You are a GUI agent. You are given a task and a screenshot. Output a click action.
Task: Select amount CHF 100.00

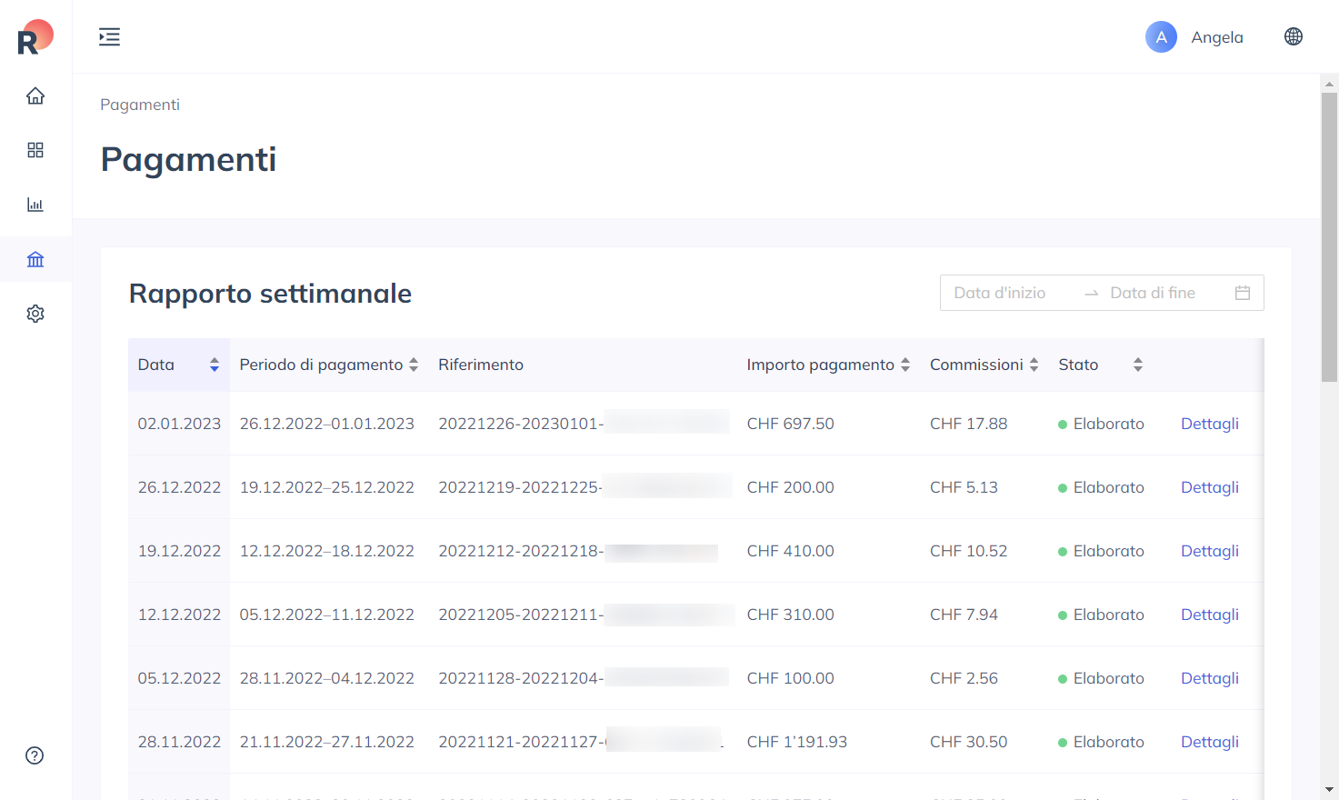point(791,678)
